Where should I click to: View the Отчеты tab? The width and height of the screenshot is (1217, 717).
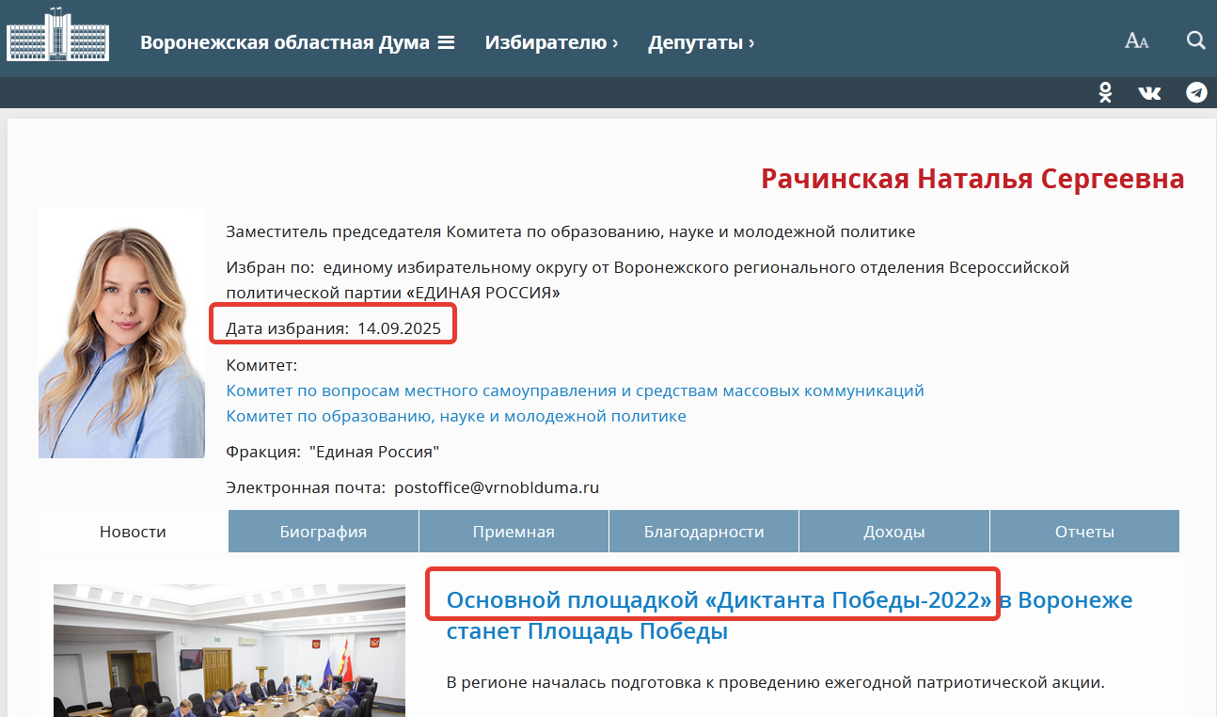pos(1084,532)
